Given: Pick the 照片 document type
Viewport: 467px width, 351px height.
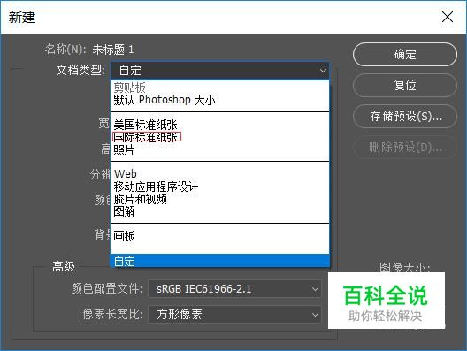Looking at the screenshot, I should pos(220,149).
